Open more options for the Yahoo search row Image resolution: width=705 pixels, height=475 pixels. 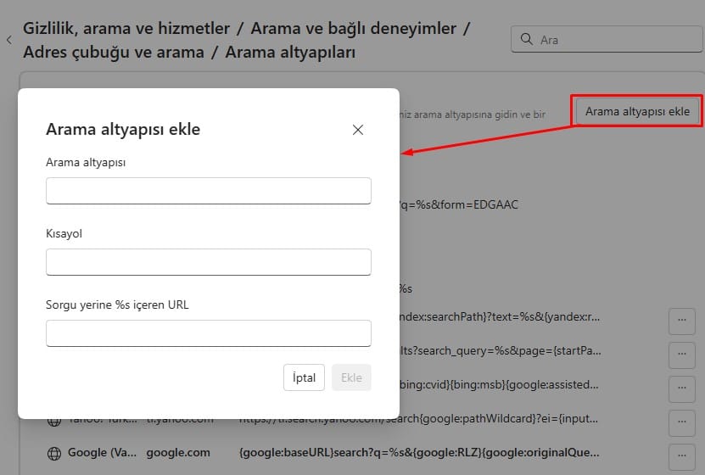(x=682, y=422)
